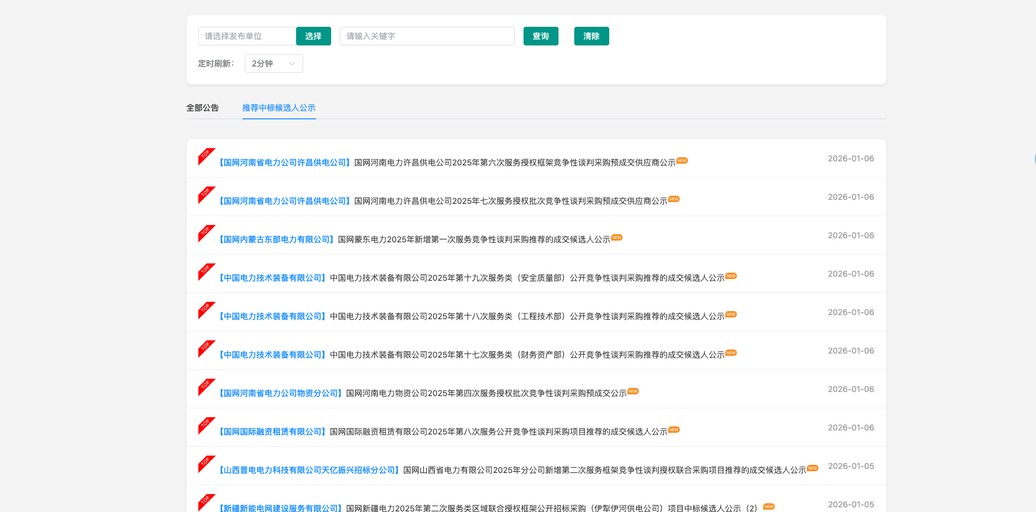The image size is (1036, 512).
Task: Click the 选择 button for publishing unit
Action: pyautogui.click(x=313, y=36)
